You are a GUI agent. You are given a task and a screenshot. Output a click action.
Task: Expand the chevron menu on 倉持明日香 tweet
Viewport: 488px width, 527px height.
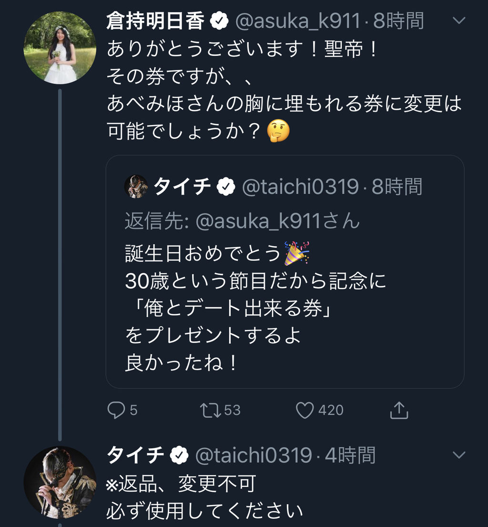[x=459, y=21]
